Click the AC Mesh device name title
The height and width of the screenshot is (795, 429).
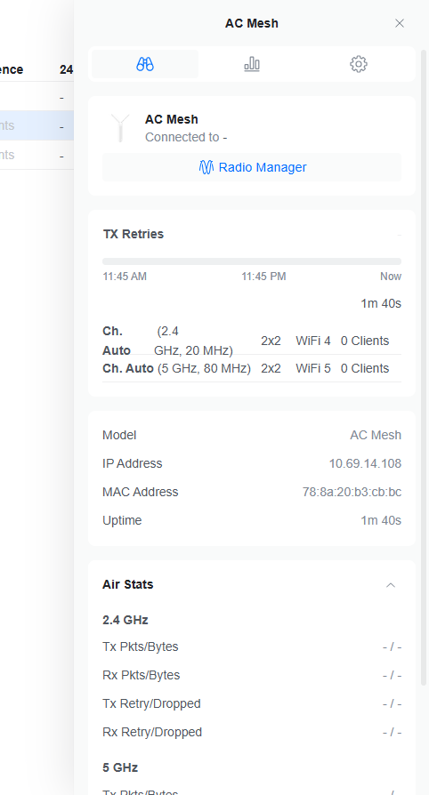click(x=172, y=119)
